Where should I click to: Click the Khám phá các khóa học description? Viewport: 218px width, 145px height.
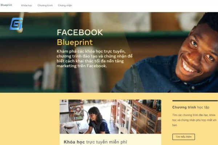point(94,59)
